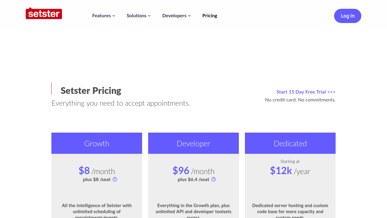
Task: Click the Solutions menu label
Action: pyautogui.click(x=136, y=15)
